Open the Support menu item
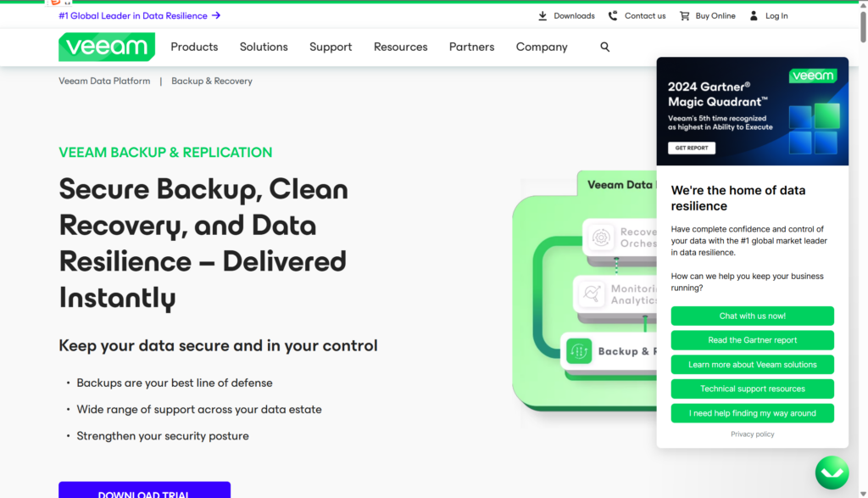 click(x=331, y=47)
